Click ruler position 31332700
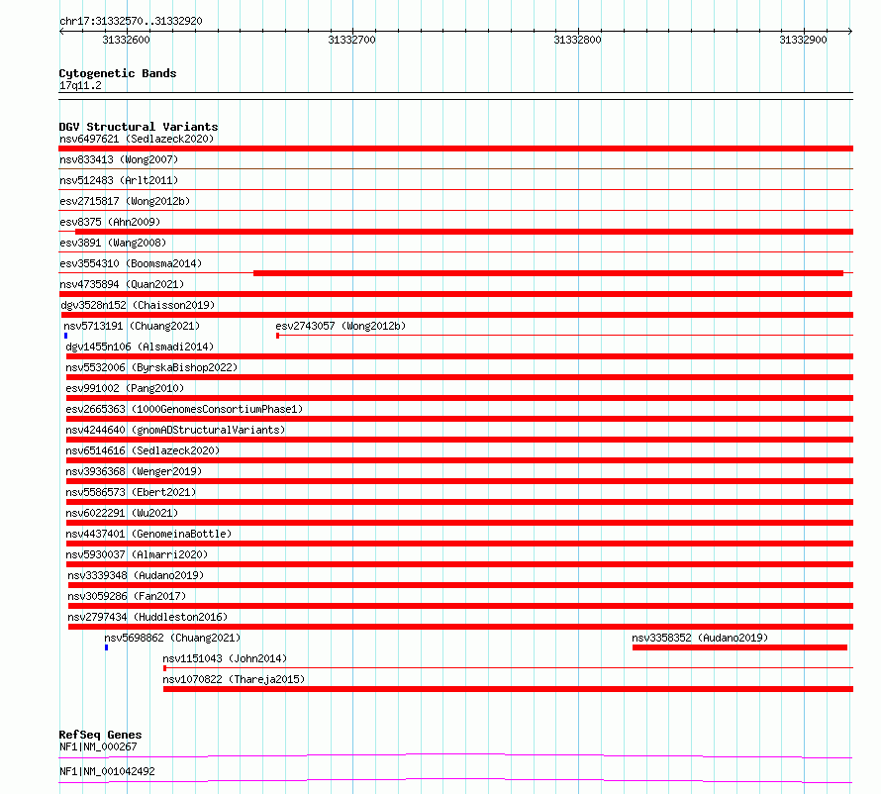This screenshot has width=881, height=794. click(x=351, y=40)
